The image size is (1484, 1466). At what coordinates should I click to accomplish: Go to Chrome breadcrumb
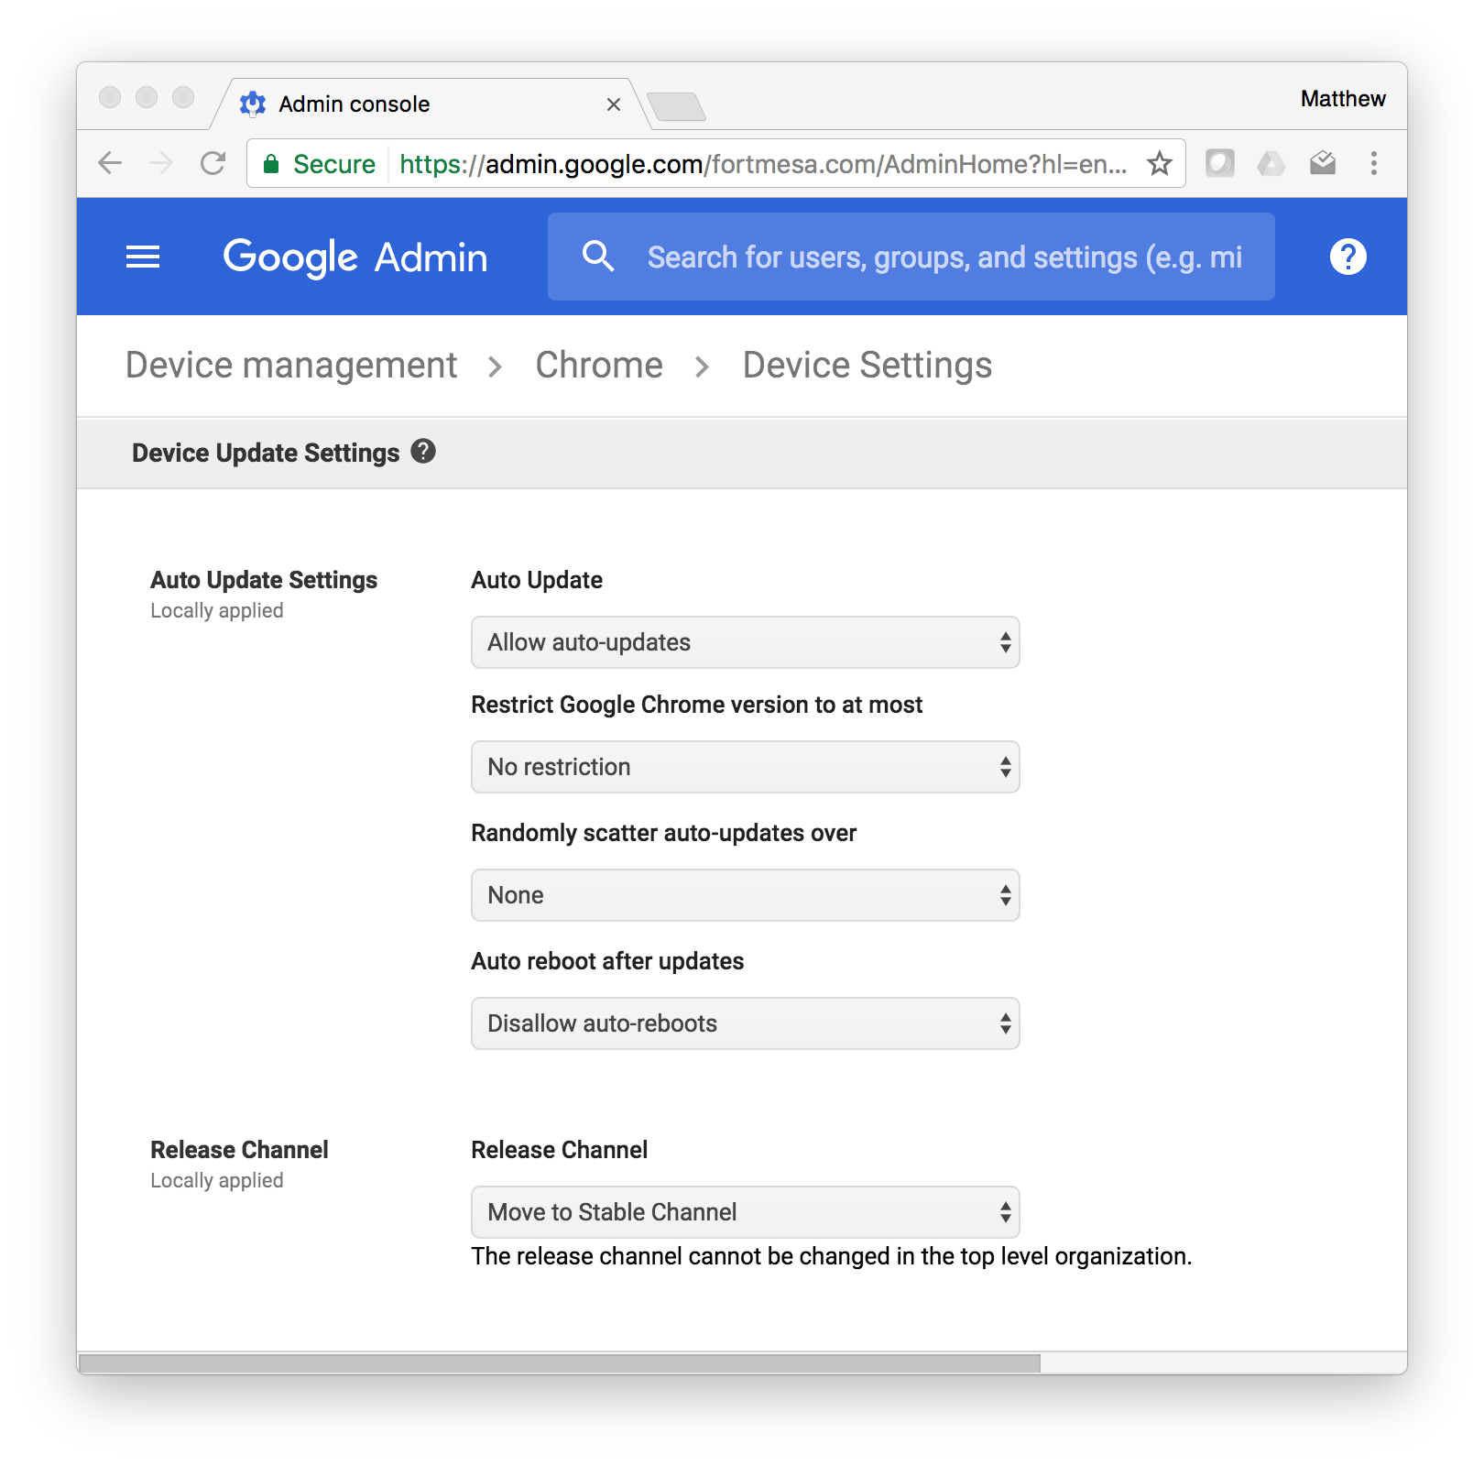coord(599,365)
